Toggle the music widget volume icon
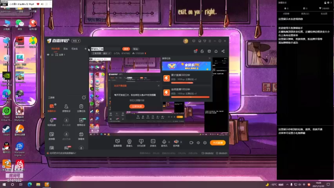 (43, 4)
